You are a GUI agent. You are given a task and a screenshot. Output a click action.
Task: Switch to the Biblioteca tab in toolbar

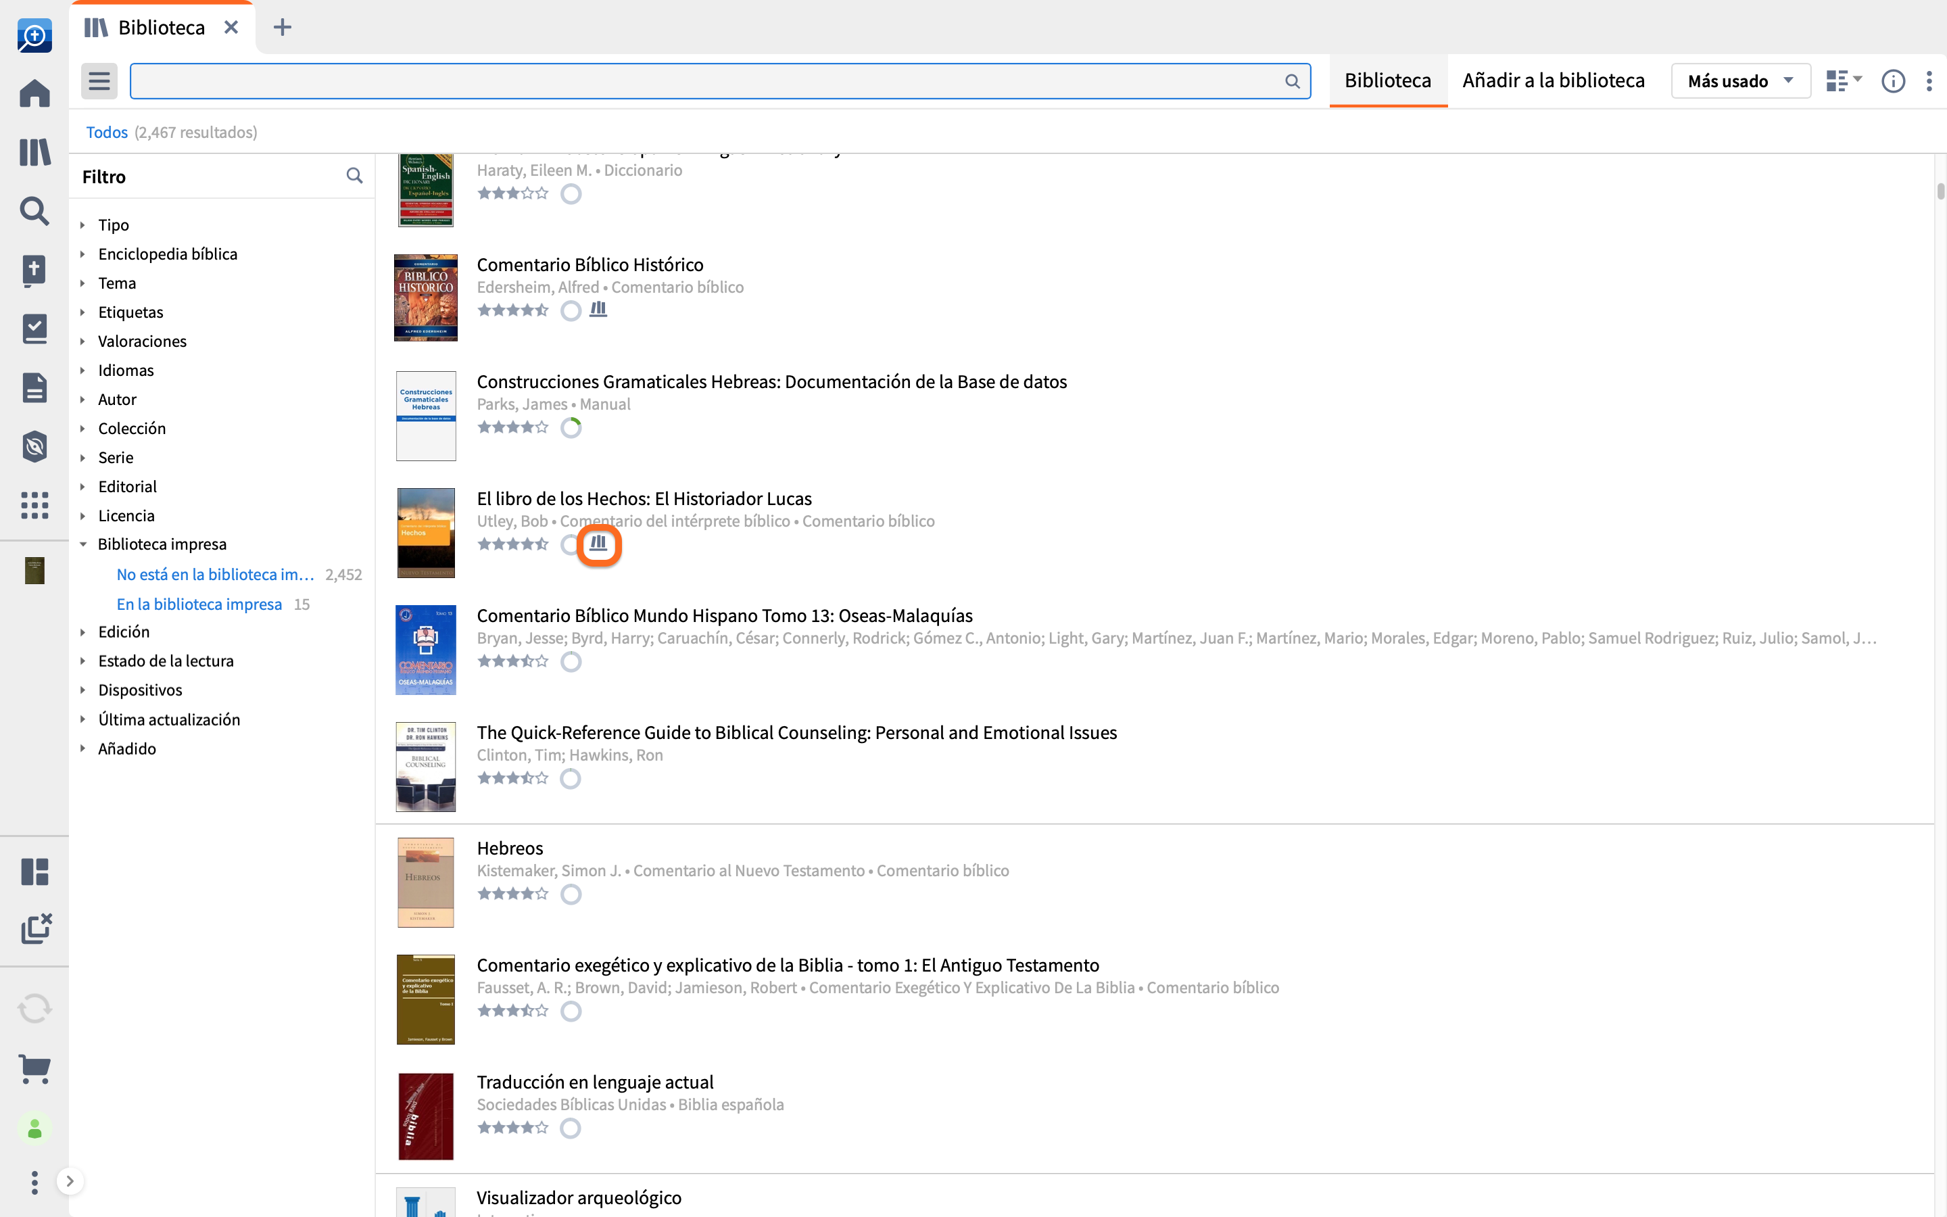(x=1388, y=80)
